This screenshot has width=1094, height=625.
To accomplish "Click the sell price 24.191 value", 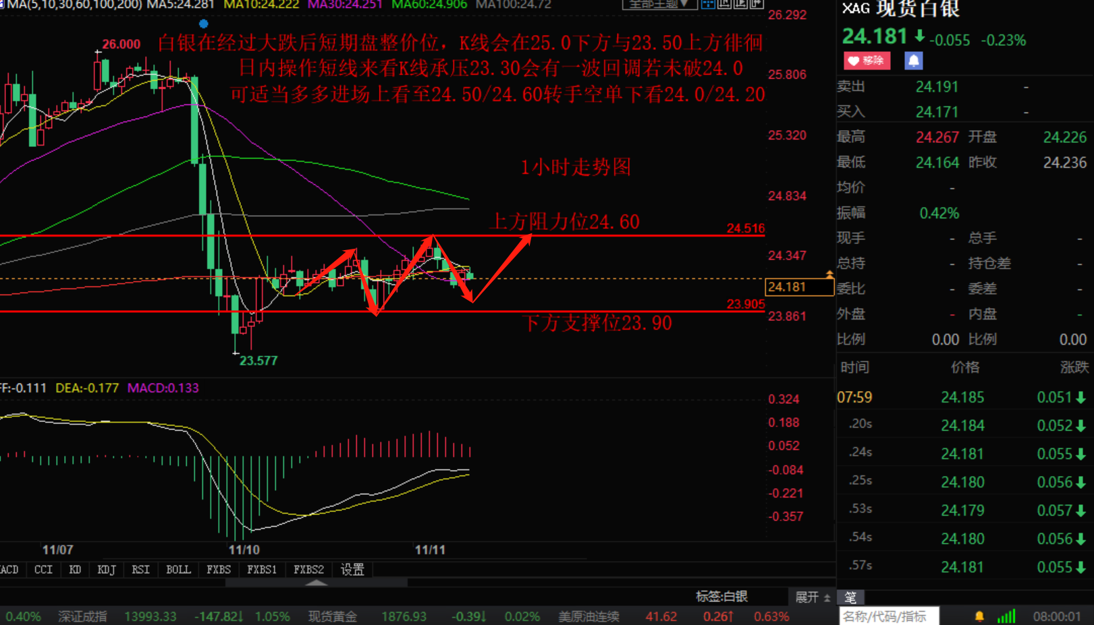I will [937, 87].
